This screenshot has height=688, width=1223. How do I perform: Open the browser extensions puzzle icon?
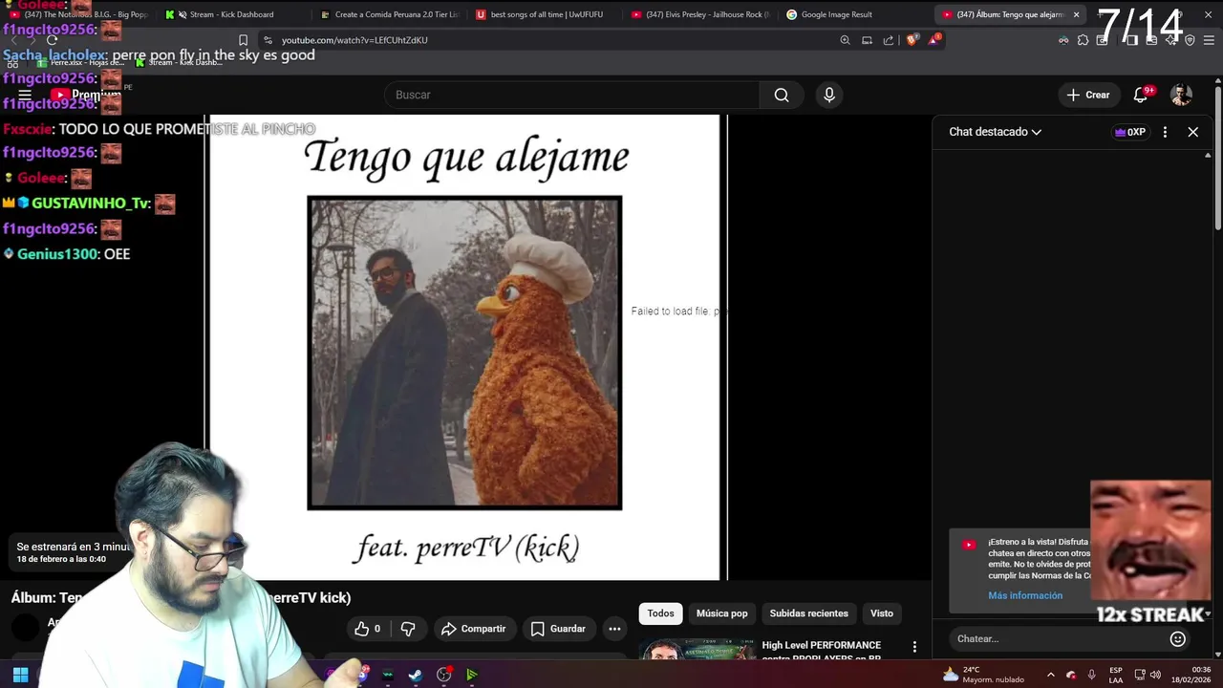1083,40
